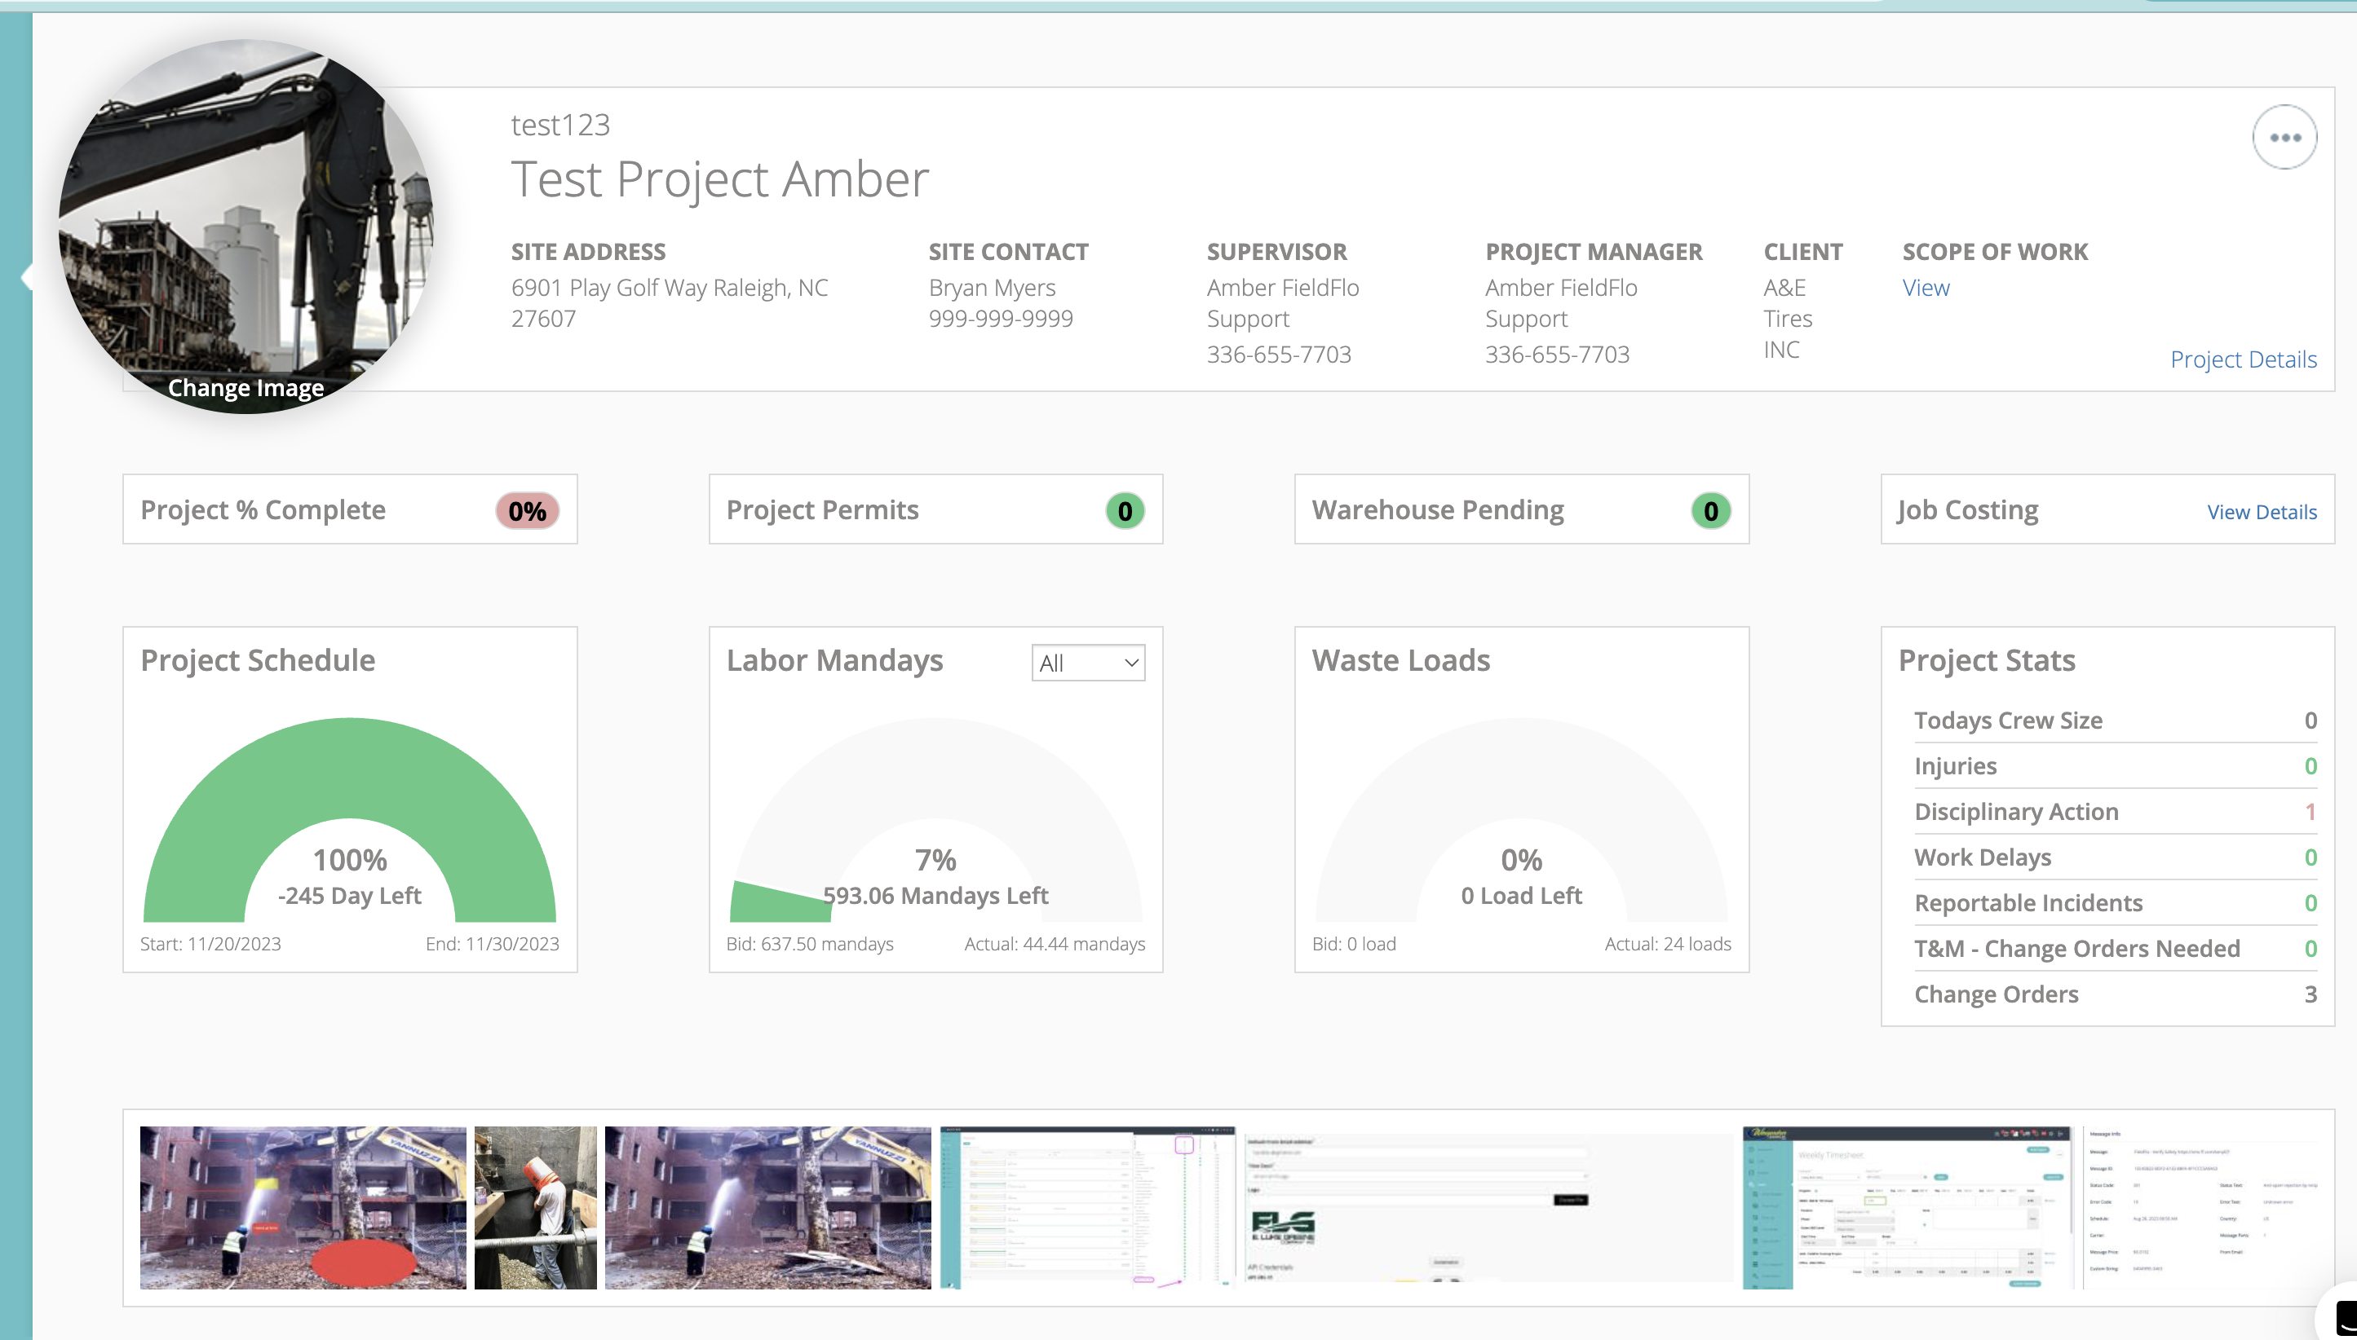
Task: Click View Details on the Job Costing card
Action: tap(2262, 512)
